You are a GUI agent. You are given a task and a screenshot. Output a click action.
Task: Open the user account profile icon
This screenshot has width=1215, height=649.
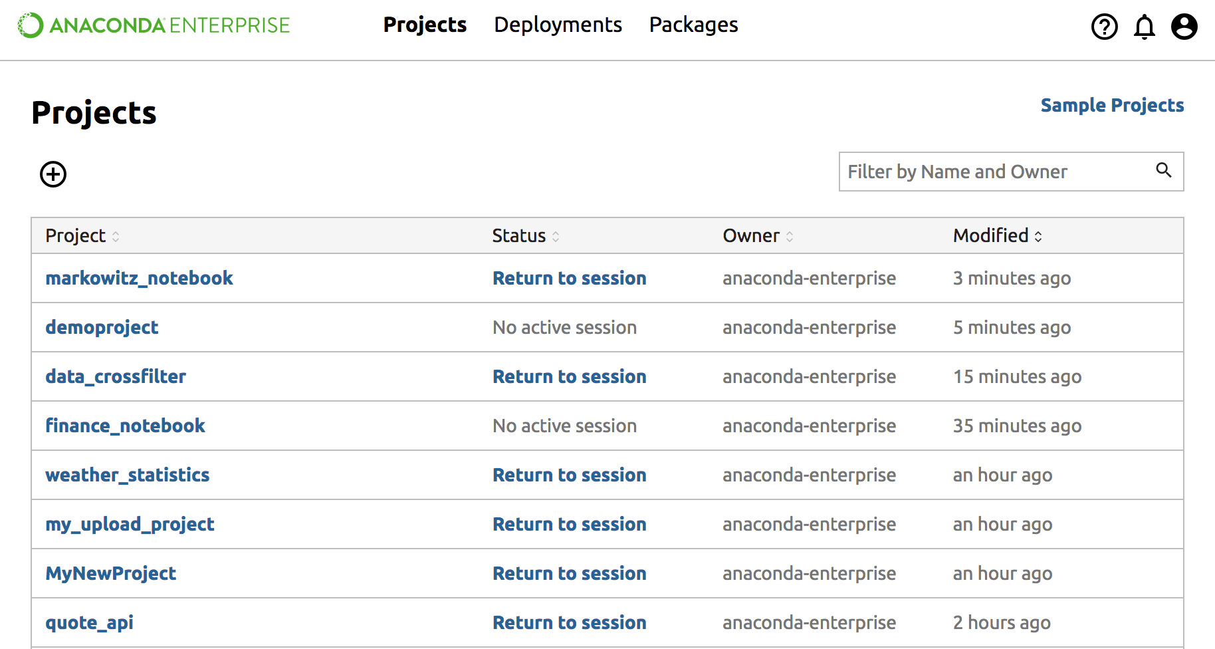pos(1184,27)
